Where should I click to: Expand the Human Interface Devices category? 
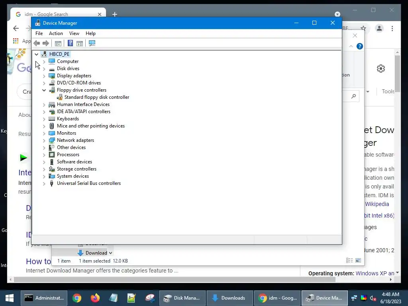point(44,105)
